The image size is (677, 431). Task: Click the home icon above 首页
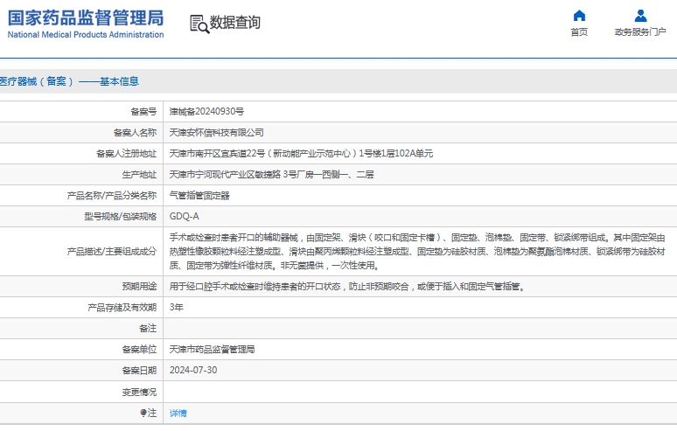point(579,16)
